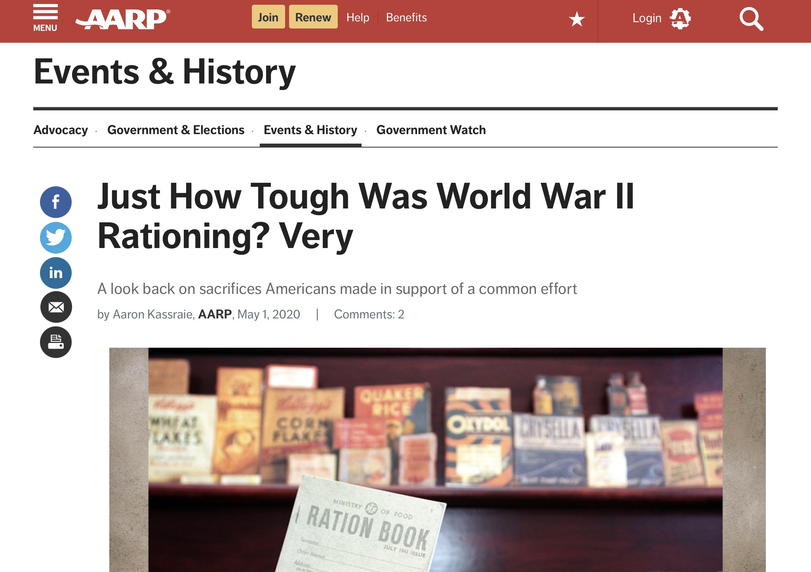Email this article via envelope icon
Image resolution: width=811 pixels, height=572 pixels.
click(x=56, y=307)
